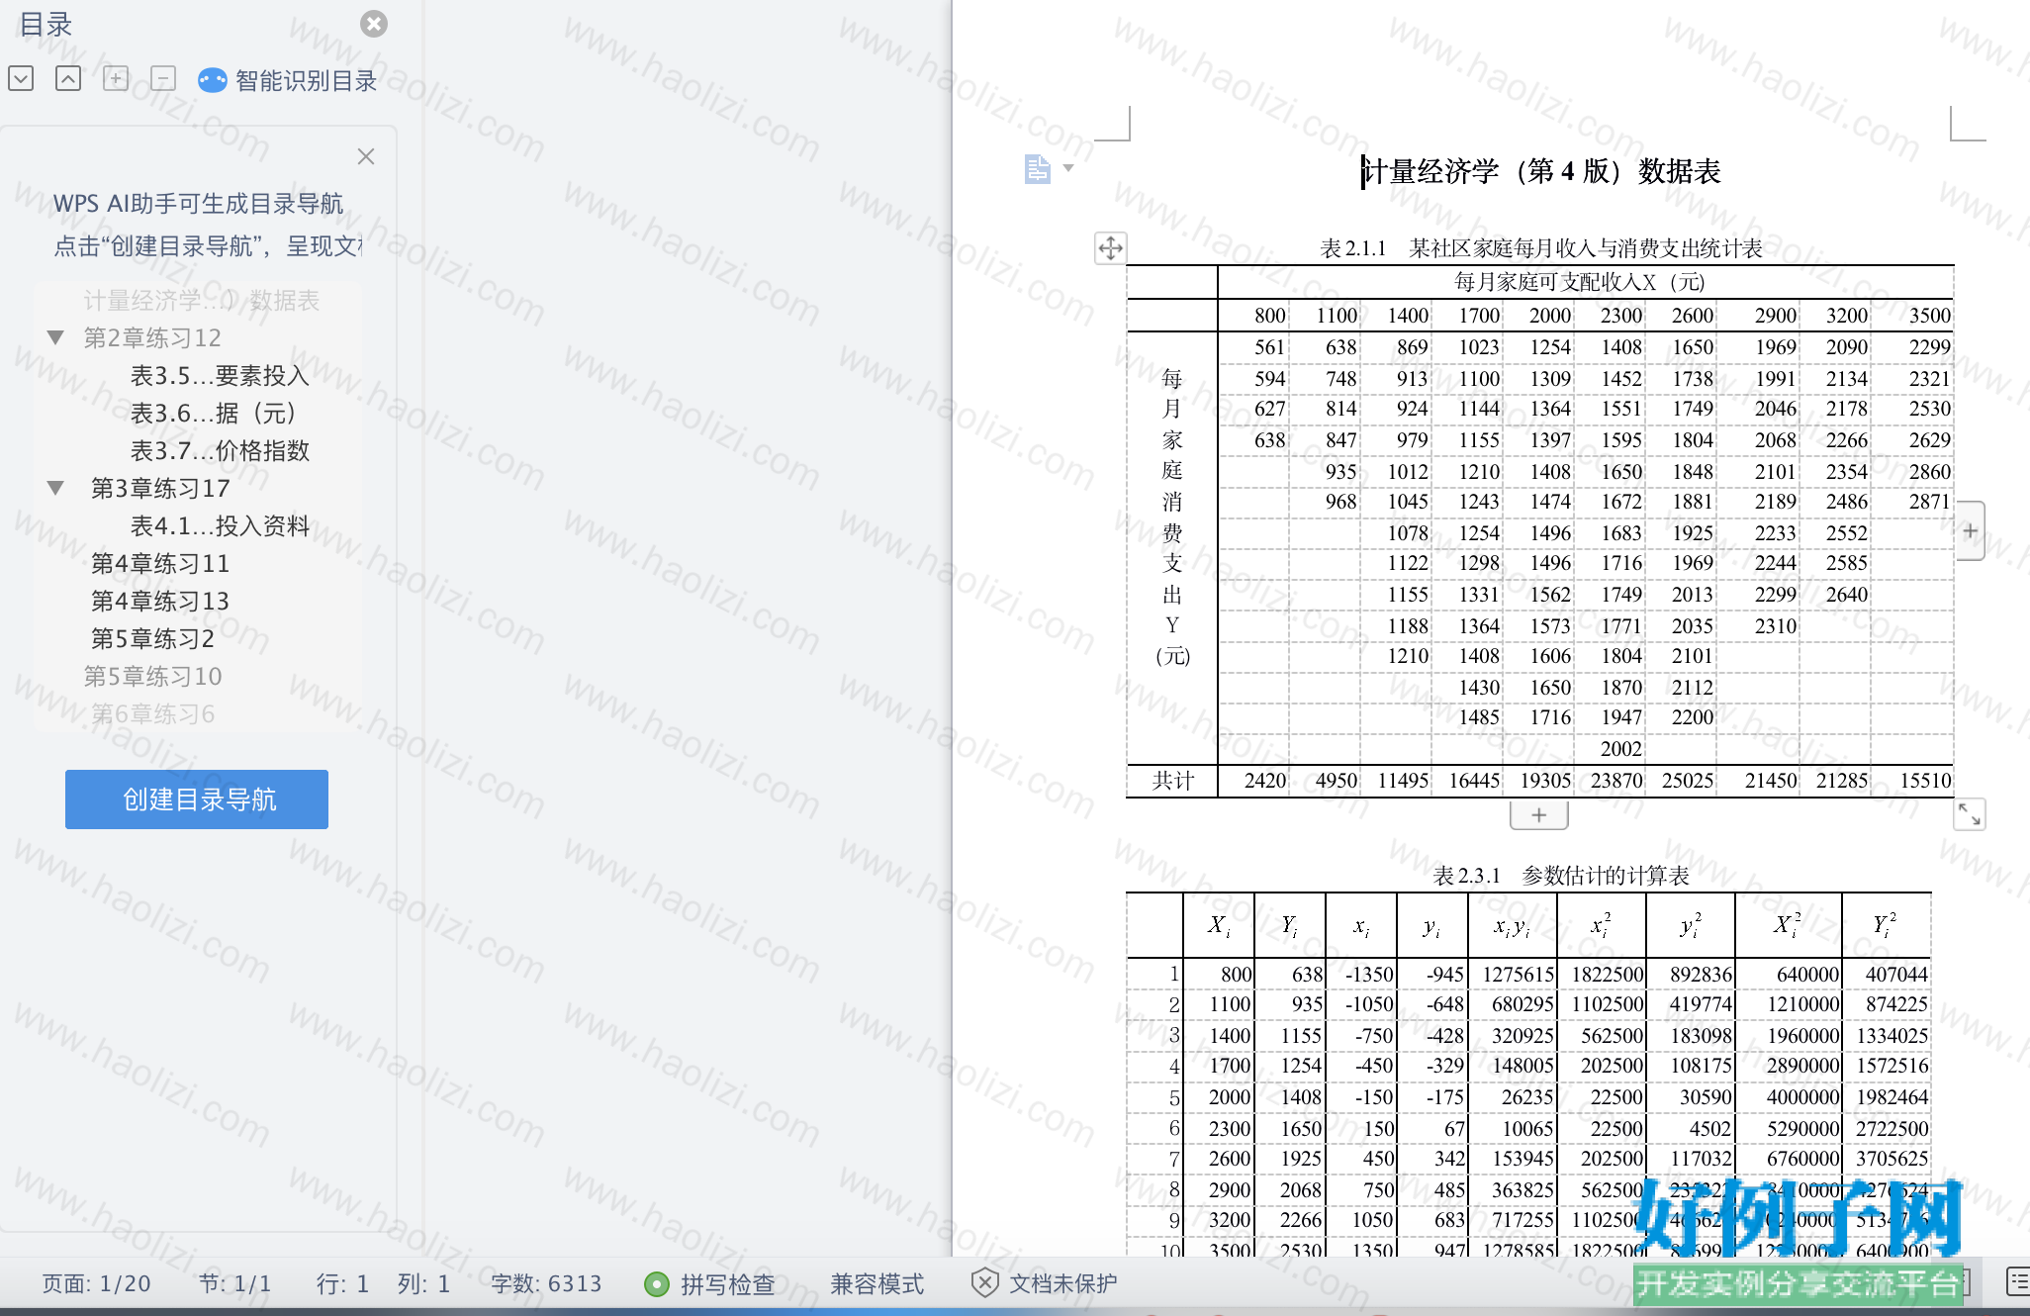Click the 共计 row label cell
This screenshot has height=1316, width=2030.
[1172, 781]
